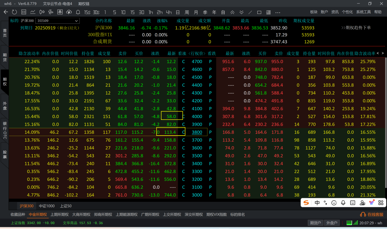This screenshot has height=229, width=387.
Task: Select the 周 weekly period button
Action: coord(187,12)
